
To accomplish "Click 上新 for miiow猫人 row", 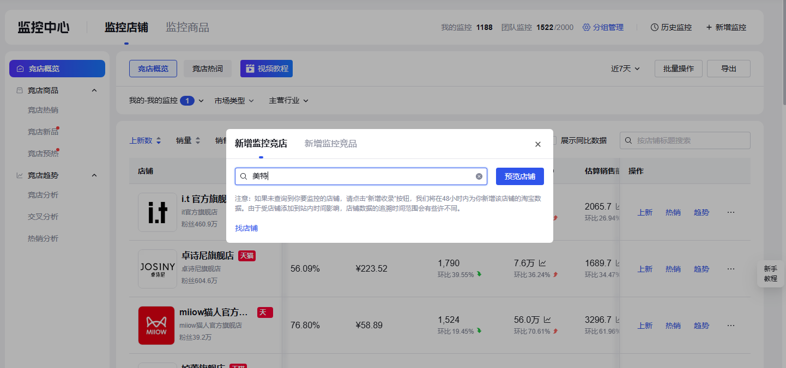I will click(x=645, y=326).
